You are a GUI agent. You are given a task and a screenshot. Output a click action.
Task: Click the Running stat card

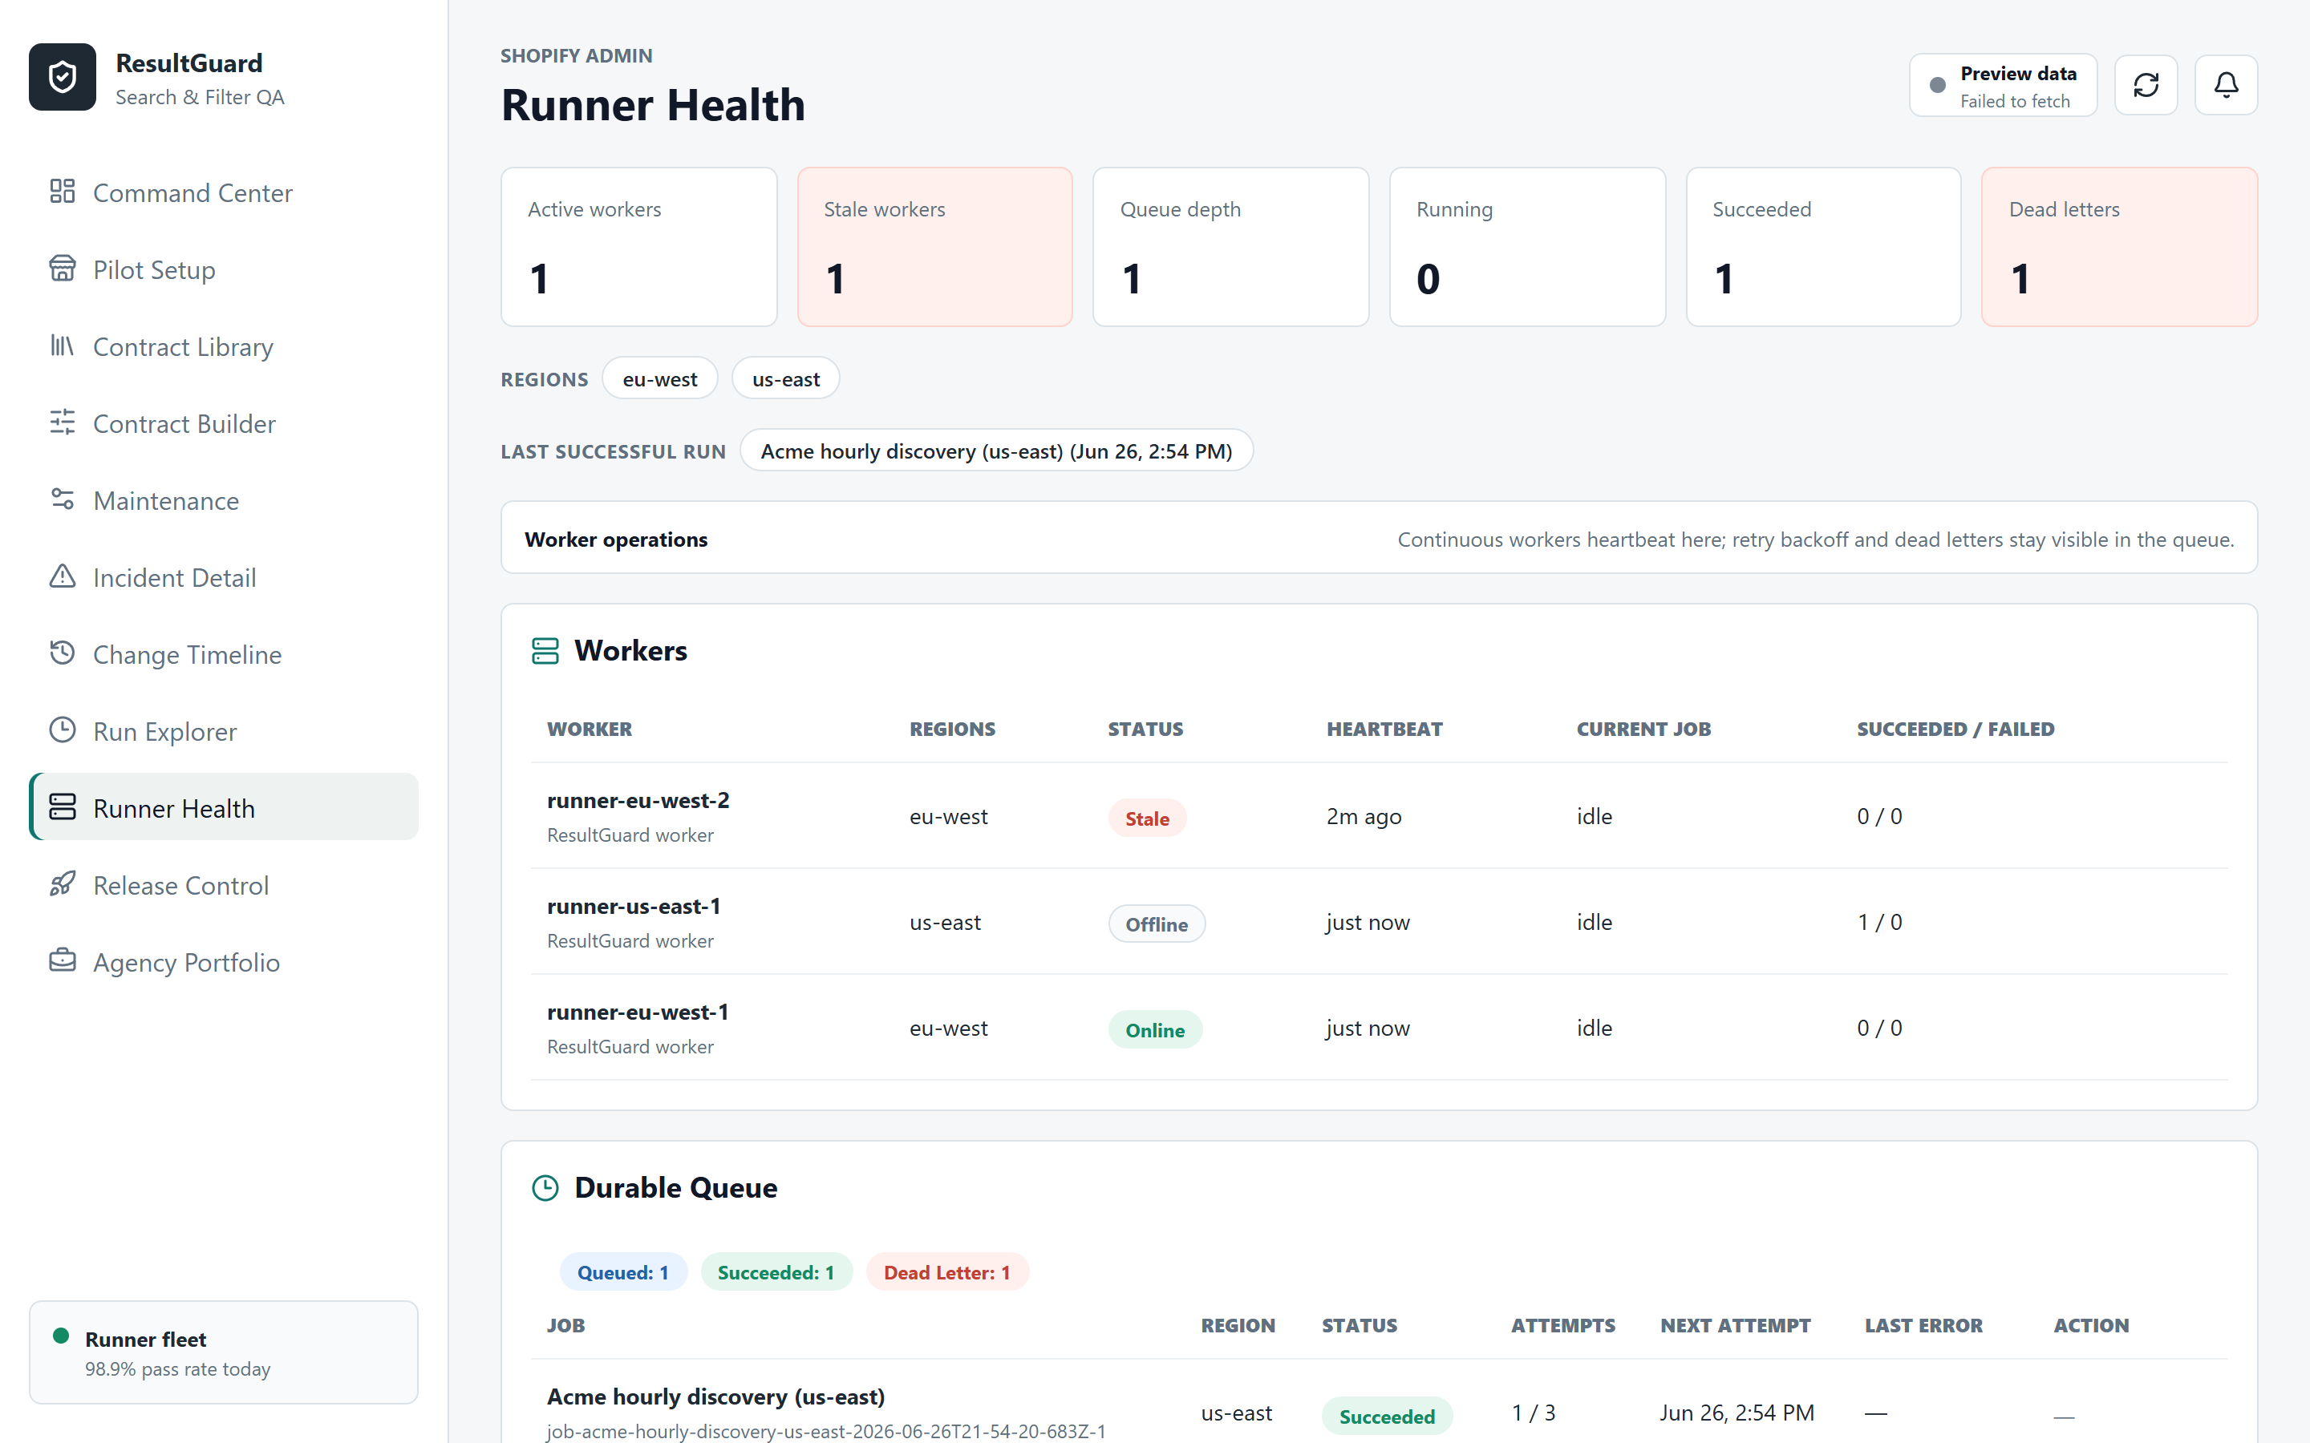[1527, 247]
